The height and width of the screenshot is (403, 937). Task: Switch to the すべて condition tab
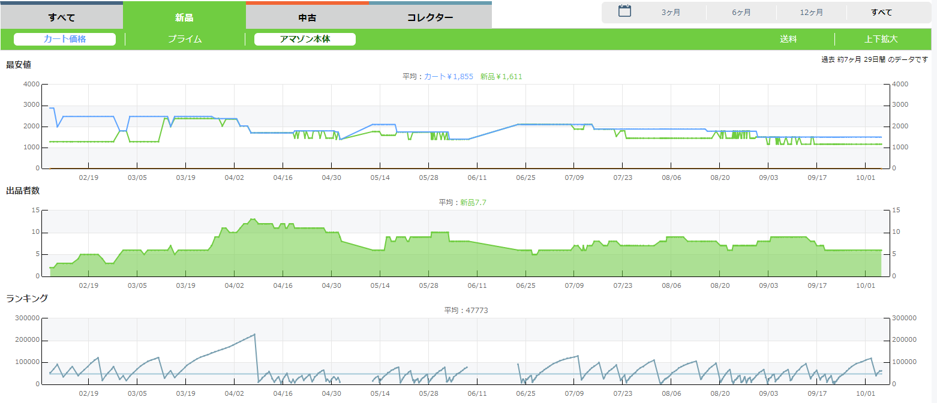pos(62,17)
